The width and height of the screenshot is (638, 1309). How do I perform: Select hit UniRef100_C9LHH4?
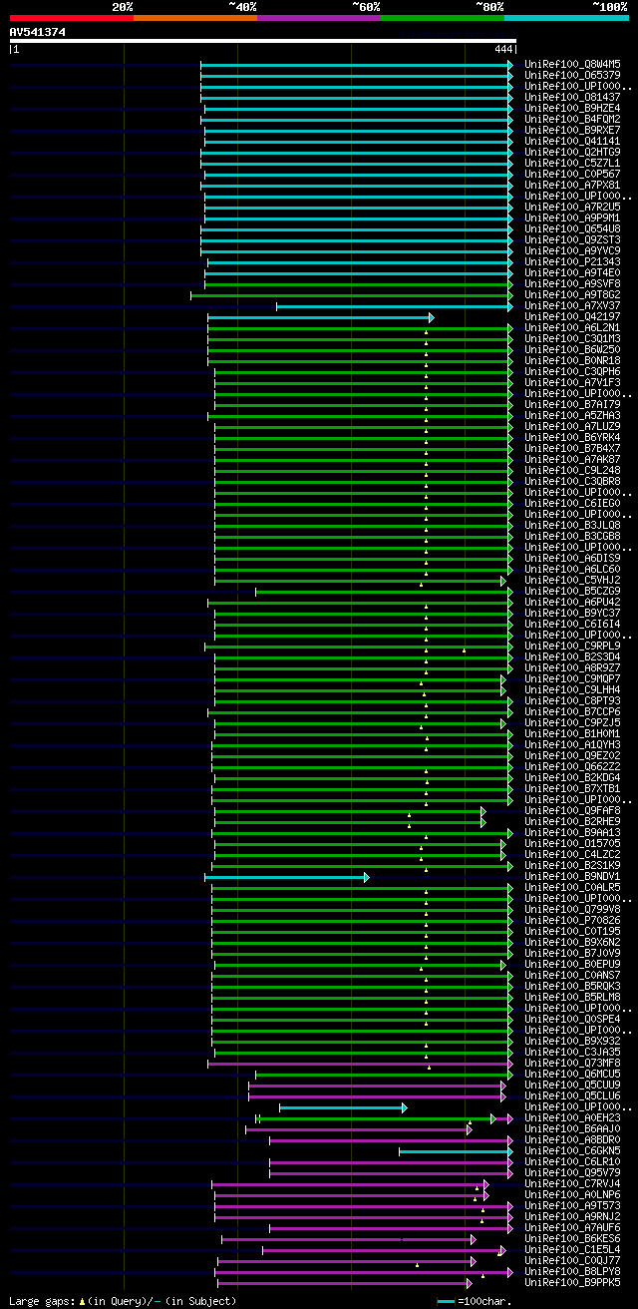point(573,689)
